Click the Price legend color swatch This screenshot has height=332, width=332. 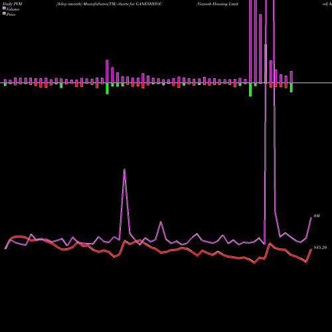[4, 14]
